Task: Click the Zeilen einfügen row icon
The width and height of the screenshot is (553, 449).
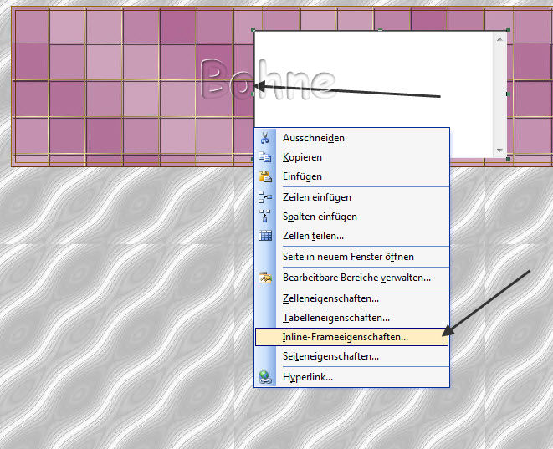Action: [265, 197]
